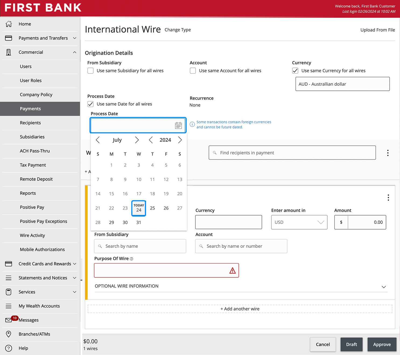400x355 pixels.
Task: Click the Payments and Transfers card icon
Action: pos(9,38)
